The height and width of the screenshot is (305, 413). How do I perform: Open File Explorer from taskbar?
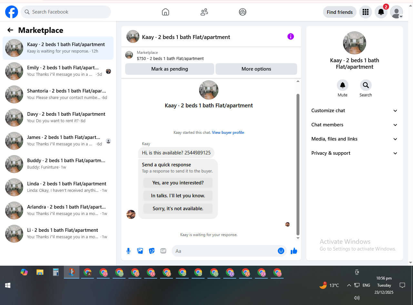(40, 272)
